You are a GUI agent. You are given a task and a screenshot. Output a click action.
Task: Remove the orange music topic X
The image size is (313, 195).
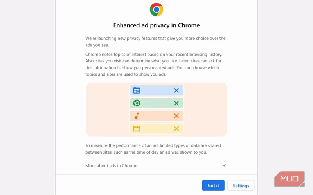click(x=176, y=116)
